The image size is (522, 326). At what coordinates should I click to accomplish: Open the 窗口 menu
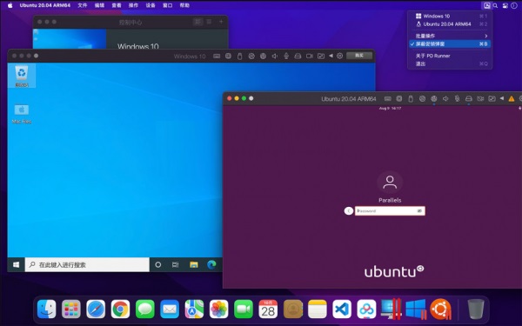coord(167,5)
